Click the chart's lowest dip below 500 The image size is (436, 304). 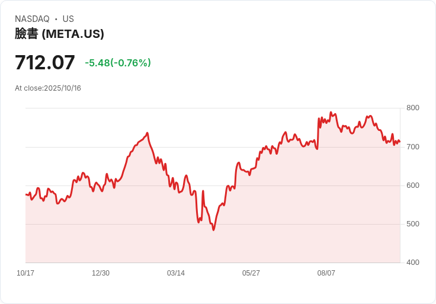coord(213,229)
